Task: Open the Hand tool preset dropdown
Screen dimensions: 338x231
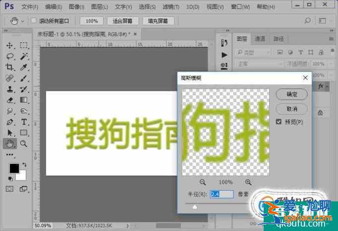Action: click(x=23, y=21)
